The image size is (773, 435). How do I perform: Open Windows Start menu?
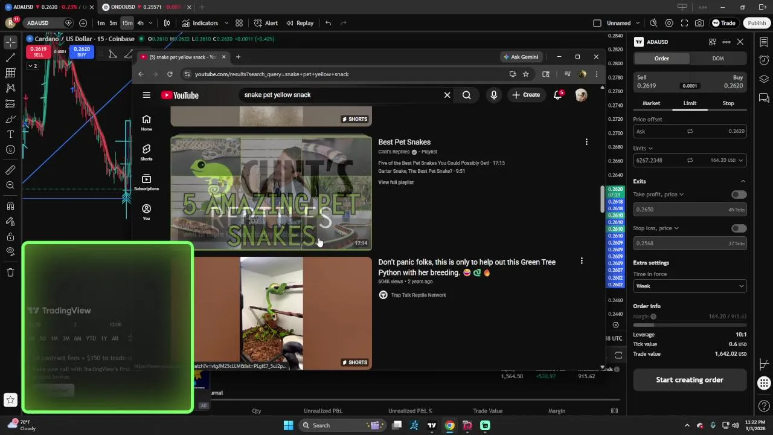[288, 425]
